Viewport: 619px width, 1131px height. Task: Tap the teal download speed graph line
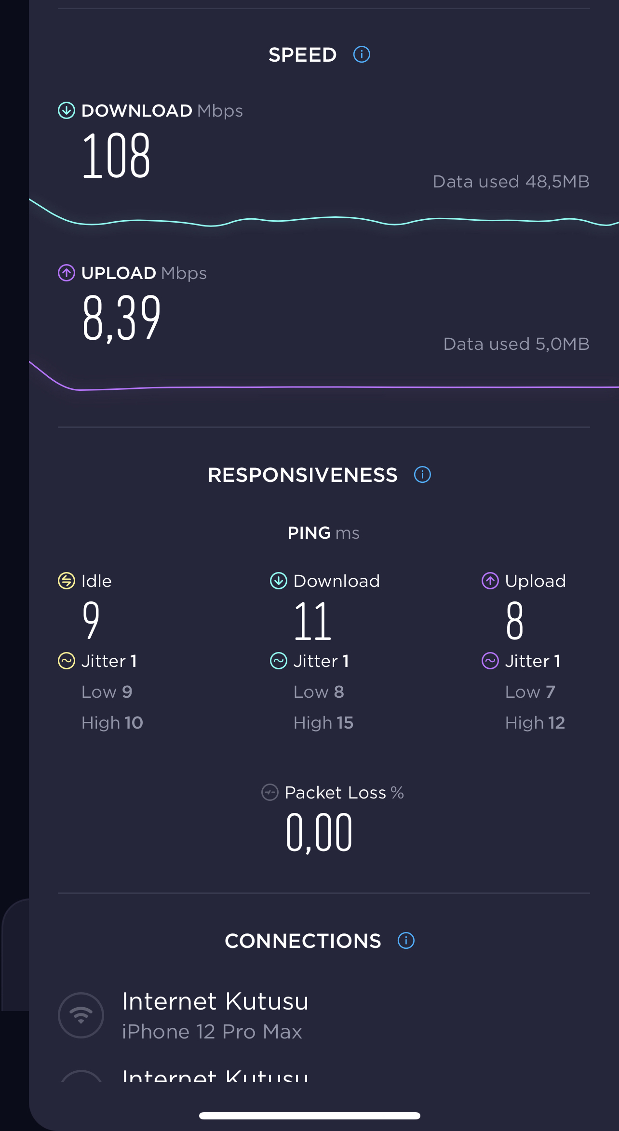(x=324, y=220)
